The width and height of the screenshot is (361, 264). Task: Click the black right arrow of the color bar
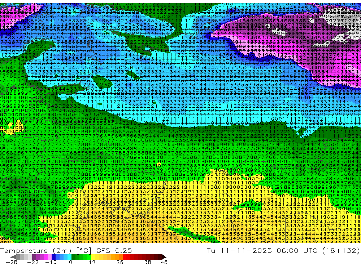pyautogui.click(x=164, y=257)
